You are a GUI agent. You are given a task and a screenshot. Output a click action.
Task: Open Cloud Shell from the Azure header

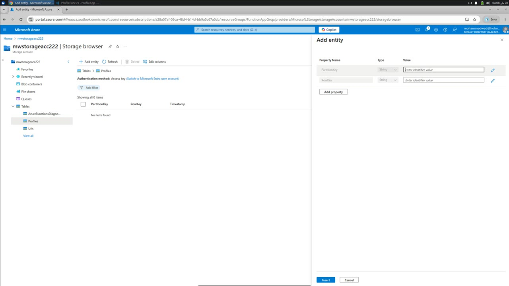coord(418,30)
